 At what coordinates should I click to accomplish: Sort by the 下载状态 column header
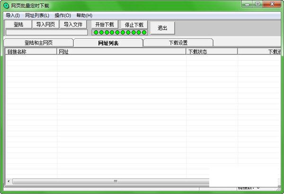tap(211, 52)
